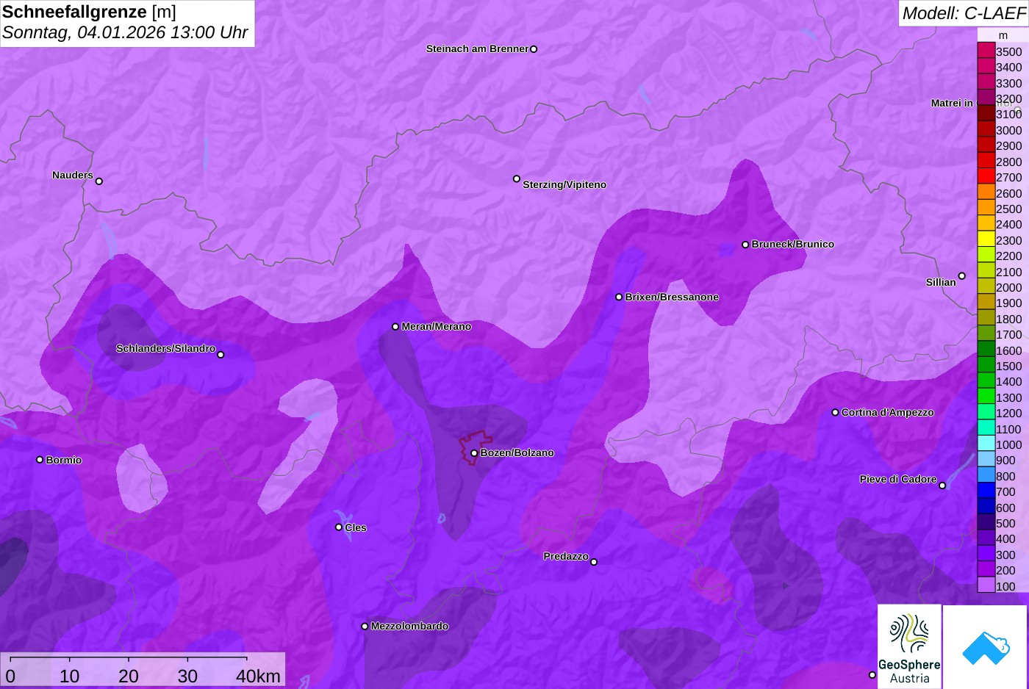This screenshot has height=689, width=1029.
Task: Click the Sterzing/Vipiteno location marker
Action: [x=517, y=178]
